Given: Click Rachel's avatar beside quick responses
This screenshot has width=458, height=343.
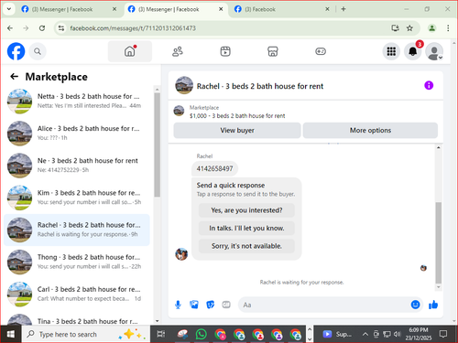Looking at the screenshot, I should (181, 254).
